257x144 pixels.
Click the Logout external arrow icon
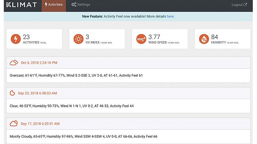(245, 5)
